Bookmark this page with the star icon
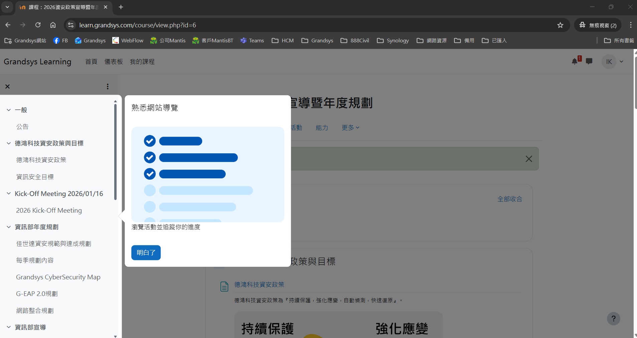This screenshot has height=338, width=637. point(560,25)
